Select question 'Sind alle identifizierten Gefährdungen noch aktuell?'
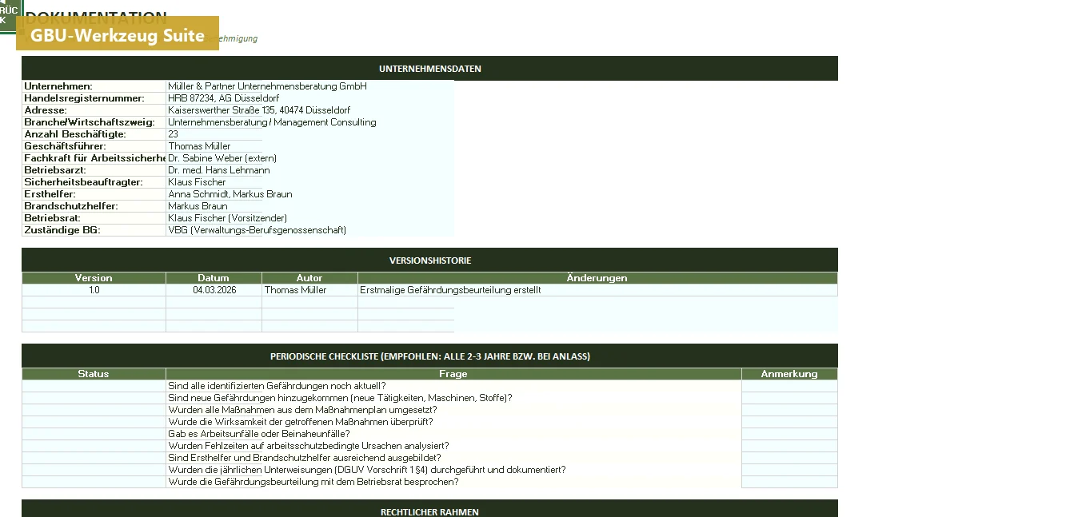The width and height of the screenshot is (1082, 517). pos(453,386)
